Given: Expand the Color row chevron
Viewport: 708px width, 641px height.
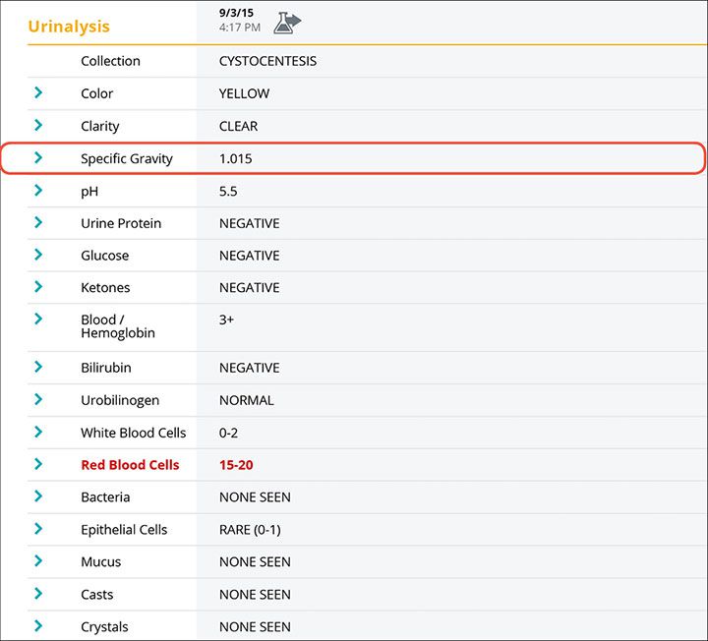Looking at the screenshot, I should pyautogui.click(x=38, y=93).
